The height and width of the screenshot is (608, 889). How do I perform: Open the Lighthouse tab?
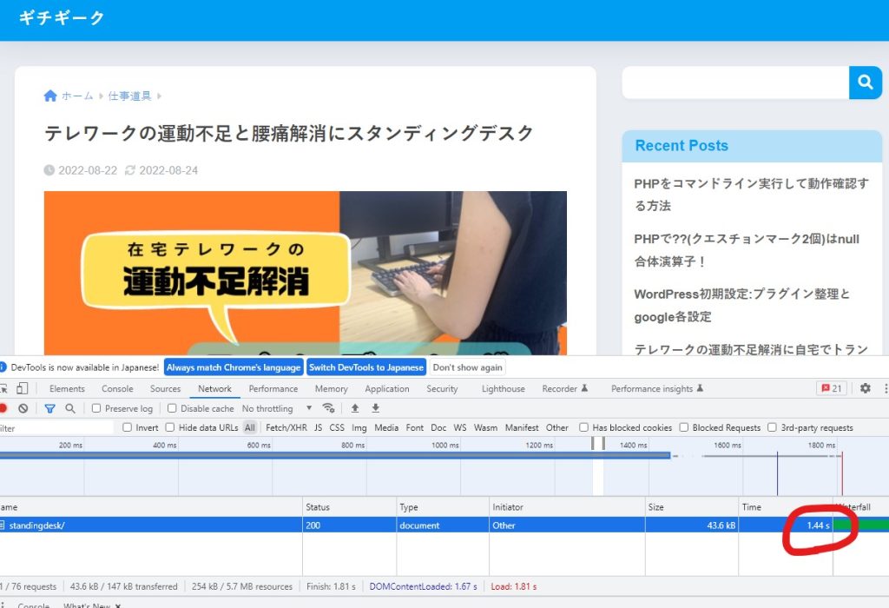pyautogui.click(x=503, y=389)
